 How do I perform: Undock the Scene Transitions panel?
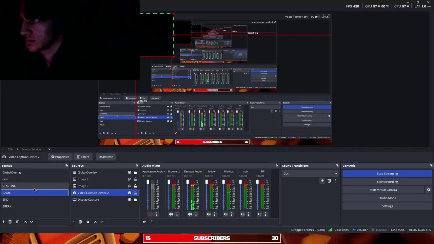(337, 166)
